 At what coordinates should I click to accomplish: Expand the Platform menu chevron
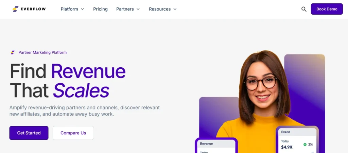click(x=82, y=9)
